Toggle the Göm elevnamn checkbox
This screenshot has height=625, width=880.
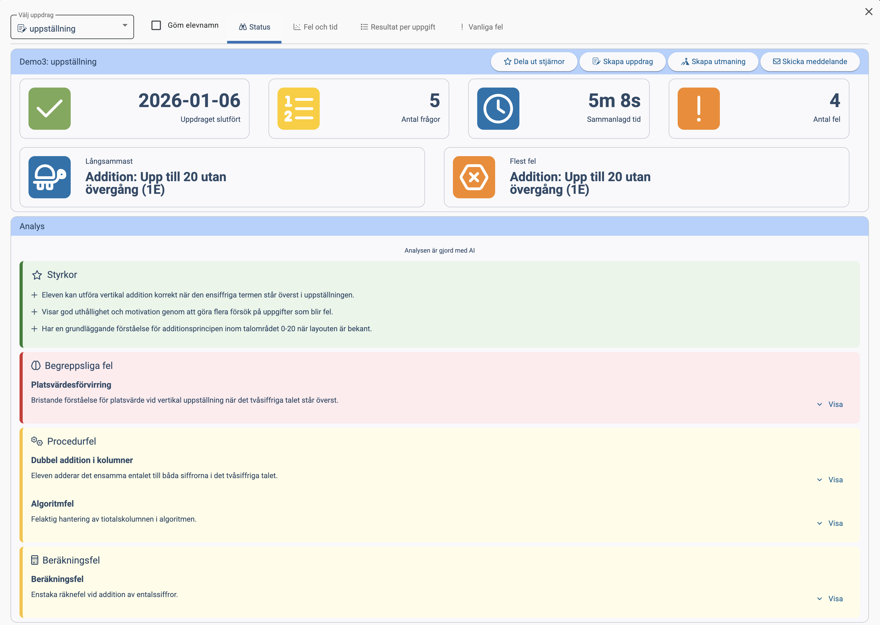click(x=156, y=25)
